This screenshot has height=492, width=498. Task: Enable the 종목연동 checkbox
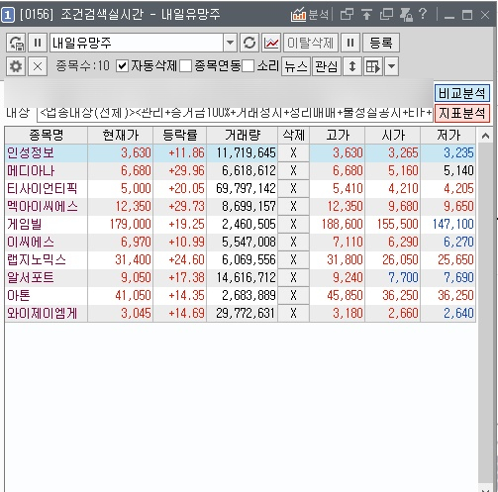(185, 66)
